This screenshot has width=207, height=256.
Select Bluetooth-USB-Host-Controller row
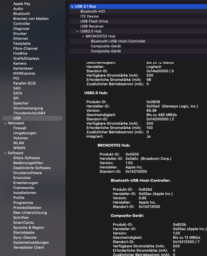tap(138, 41)
